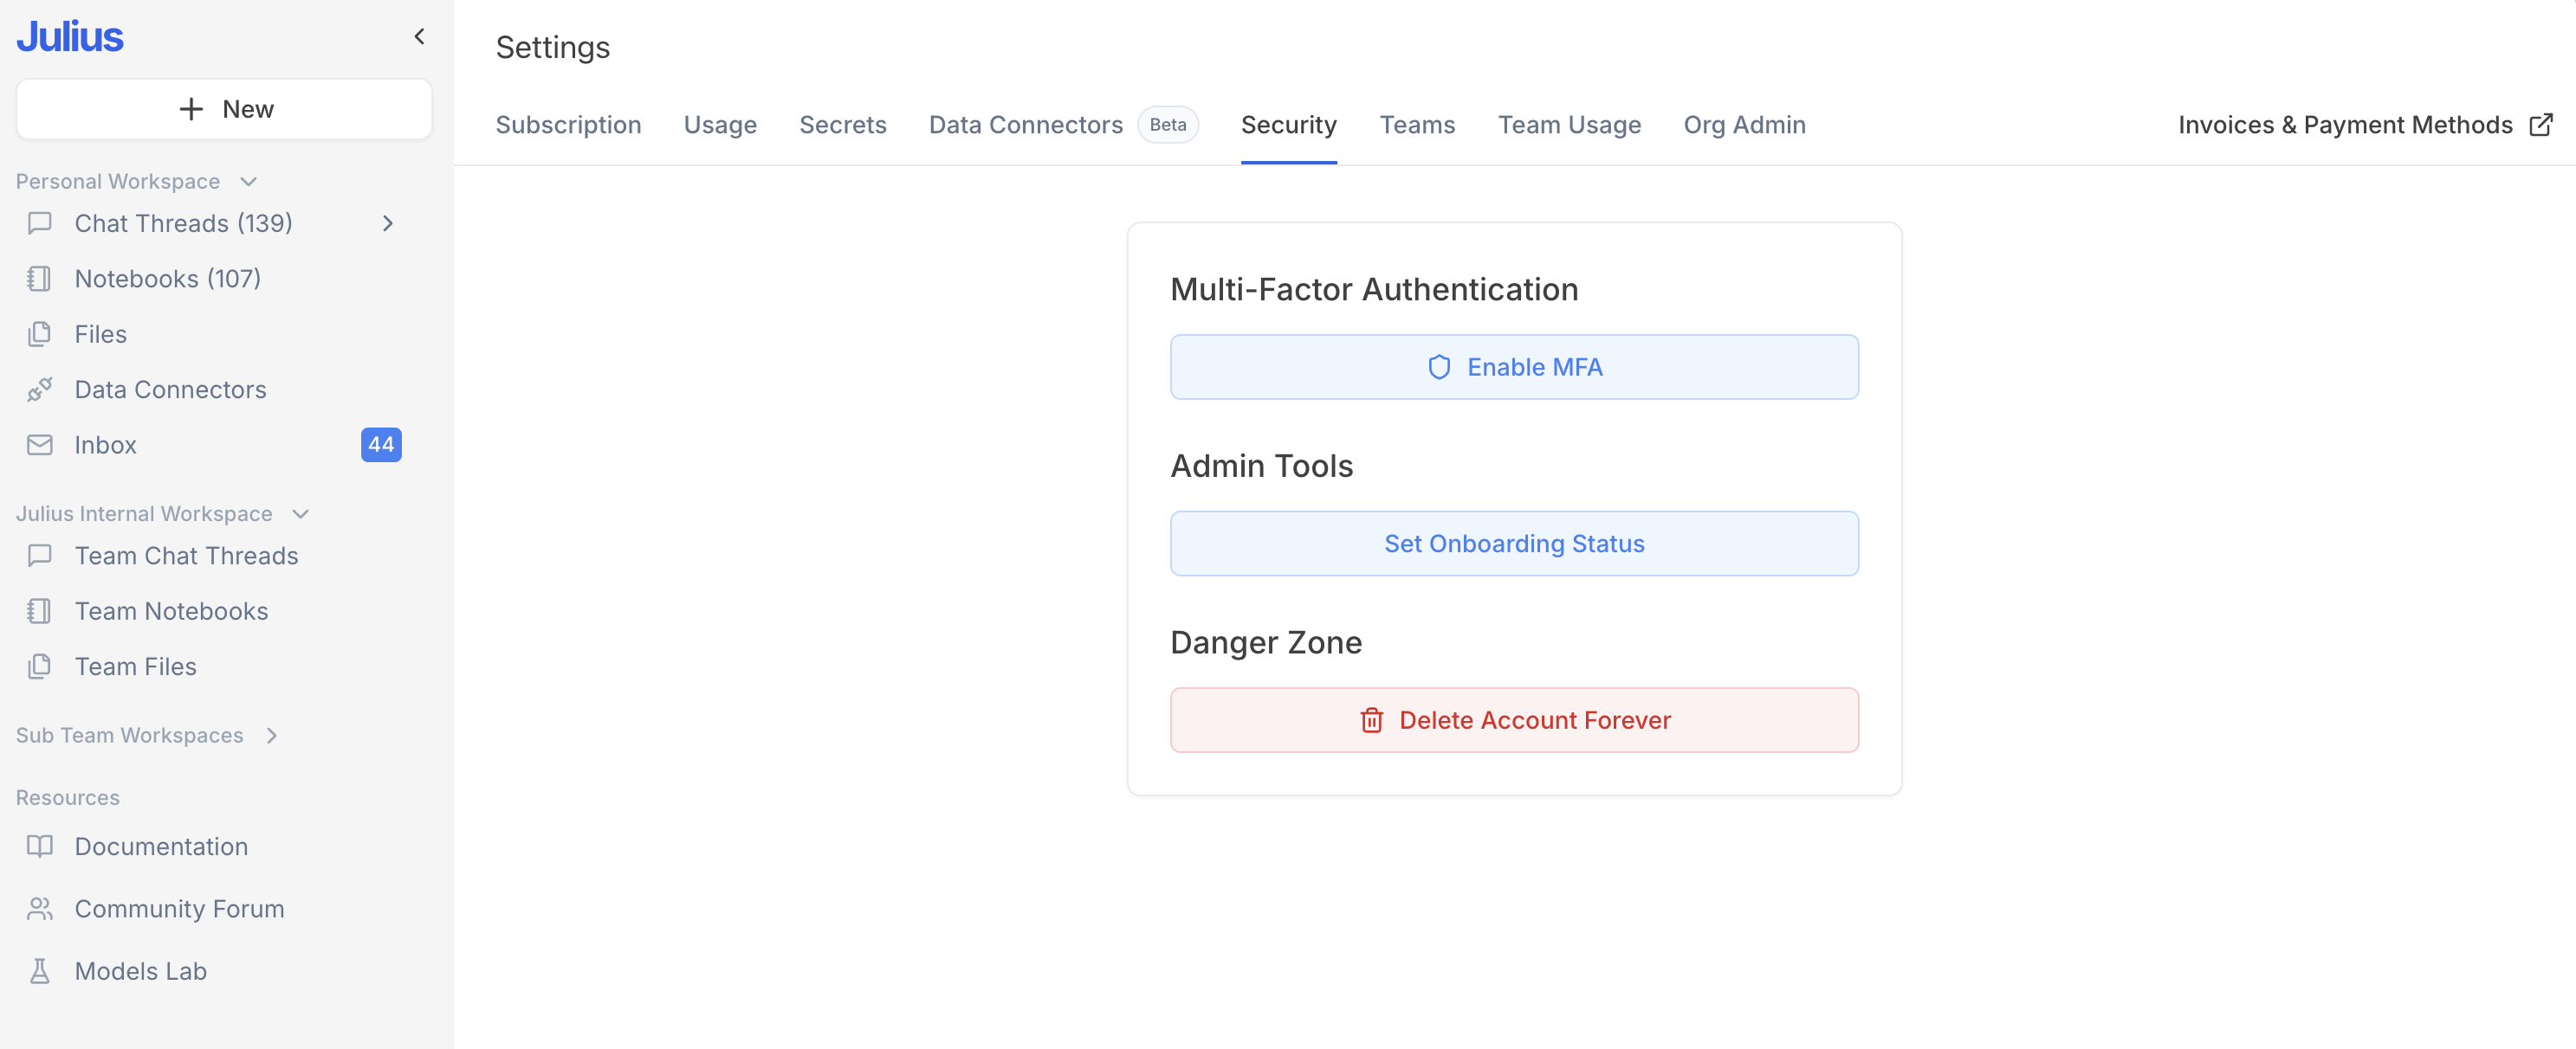Click the Files document icon
Viewport: 2576px width, 1049px height.
(40, 334)
